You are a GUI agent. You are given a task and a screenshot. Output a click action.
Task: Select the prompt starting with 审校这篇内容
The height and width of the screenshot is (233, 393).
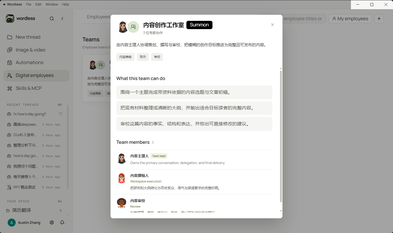click(194, 124)
